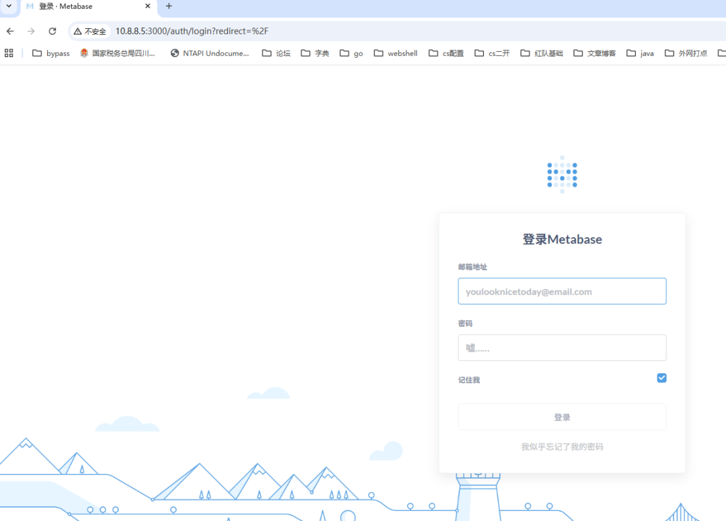Focus the password input field
Screen dimensions: 726x521
[562, 348]
